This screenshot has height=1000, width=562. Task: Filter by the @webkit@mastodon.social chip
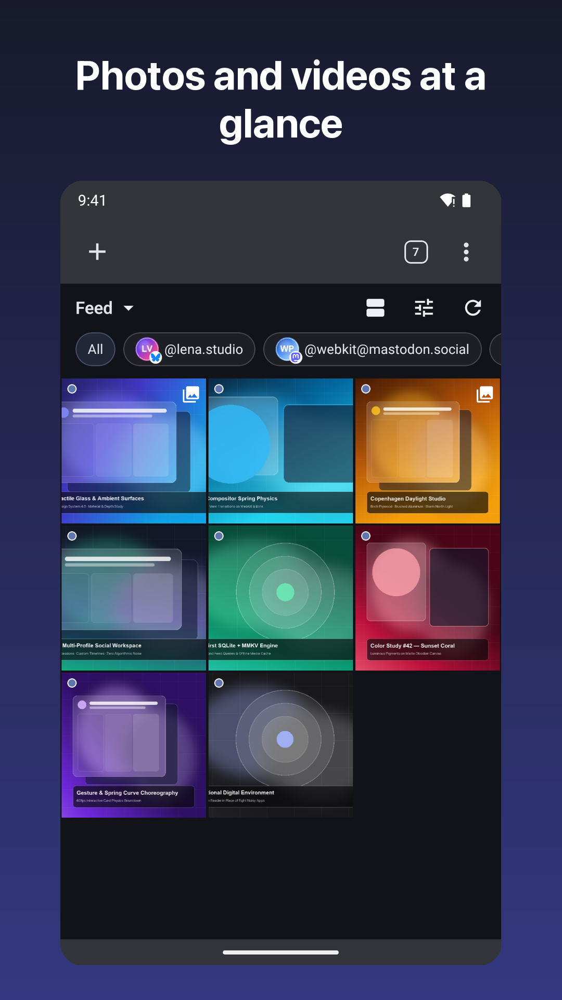[373, 349]
